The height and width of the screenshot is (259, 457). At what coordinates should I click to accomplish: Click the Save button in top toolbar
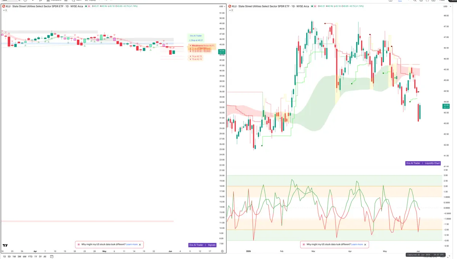400,1
